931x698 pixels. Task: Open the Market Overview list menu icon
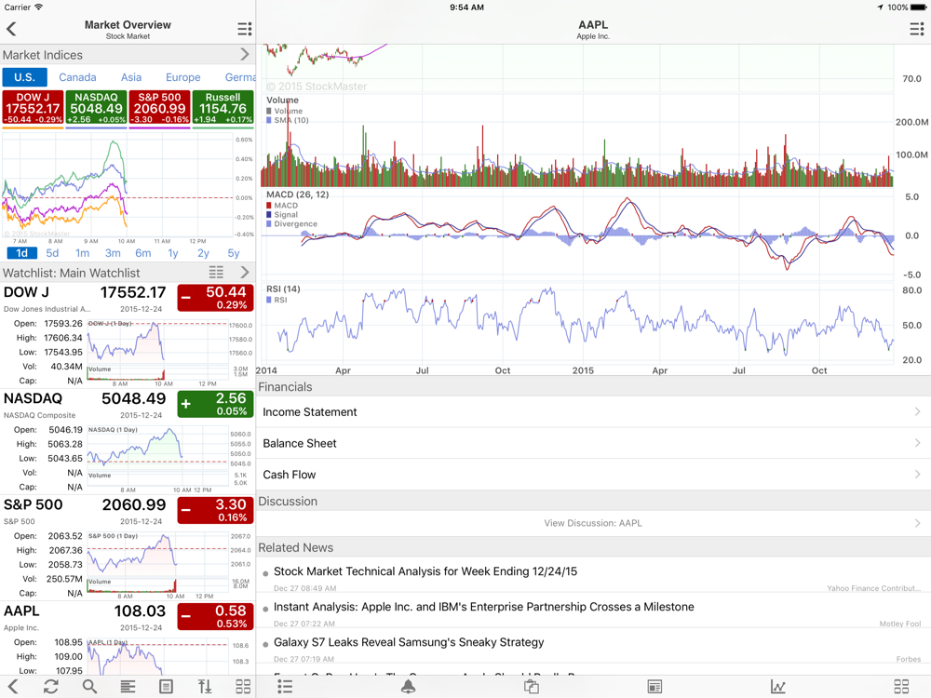click(245, 29)
